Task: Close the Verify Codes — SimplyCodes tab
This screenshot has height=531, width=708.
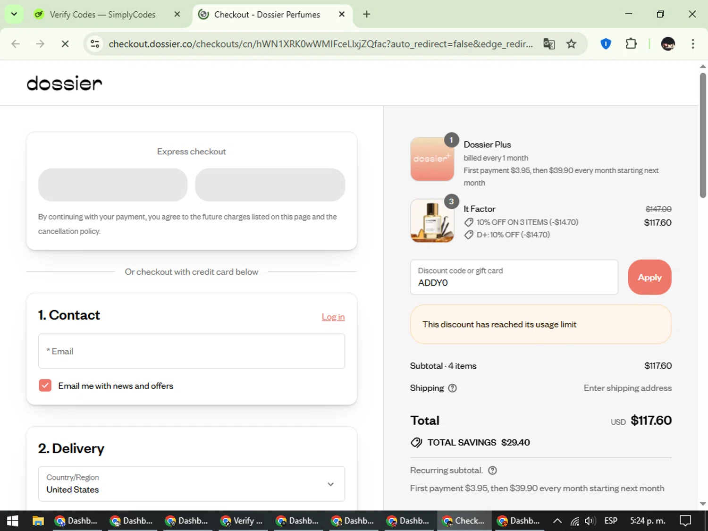Action: click(x=177, y=14)
